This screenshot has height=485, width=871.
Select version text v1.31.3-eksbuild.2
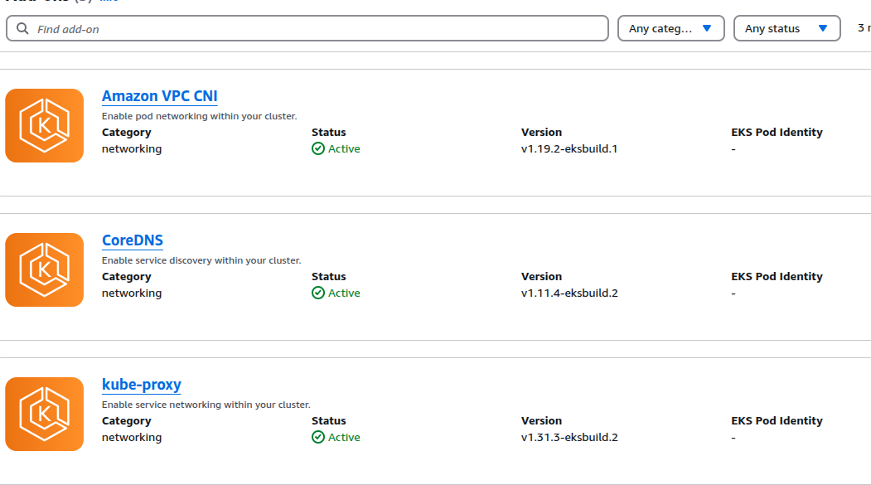point(569,438)
